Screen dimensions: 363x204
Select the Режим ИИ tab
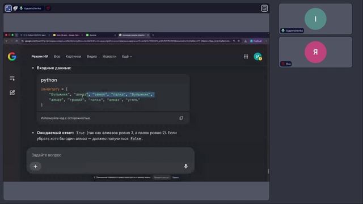[40, 57]
